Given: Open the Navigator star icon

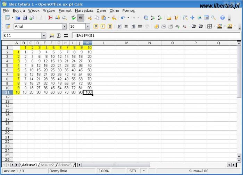Looking at the screenshot, I should coord(192,18).
